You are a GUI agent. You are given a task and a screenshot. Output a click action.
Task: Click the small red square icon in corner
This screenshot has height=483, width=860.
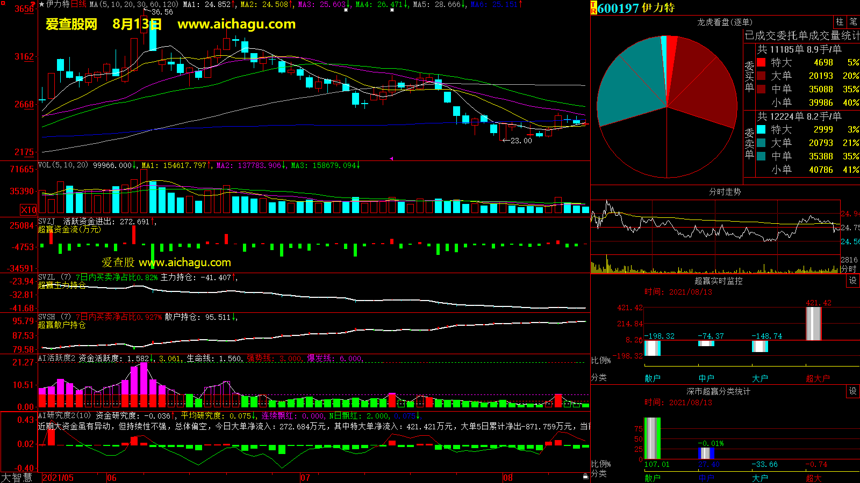pos(3,3)
